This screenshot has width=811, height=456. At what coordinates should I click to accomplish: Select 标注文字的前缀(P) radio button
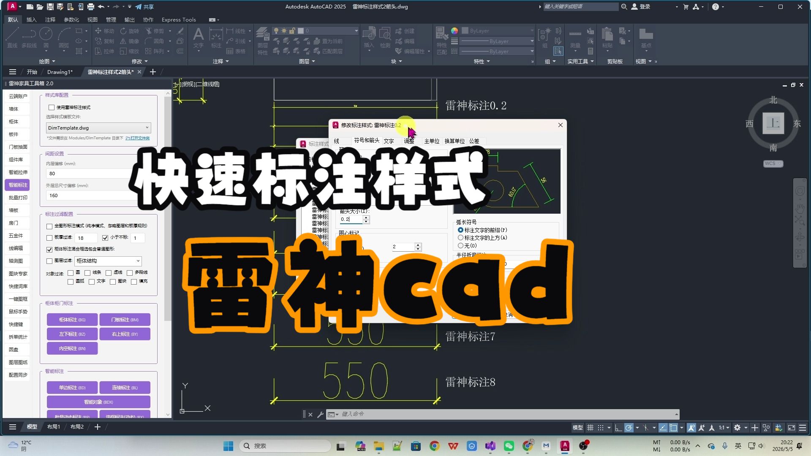point(460,230)
